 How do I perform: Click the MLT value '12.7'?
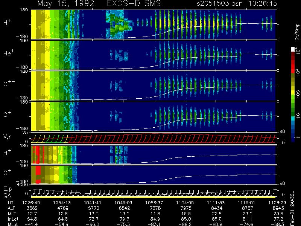click(32, 214)
